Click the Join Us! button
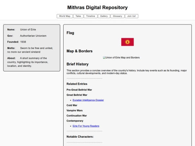Image resolution: width=195 pixels, height=146 pixels. point(131,16)
